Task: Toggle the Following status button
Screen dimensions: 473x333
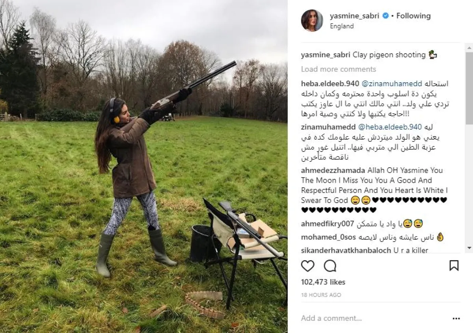Action: [x=413, y=16]
